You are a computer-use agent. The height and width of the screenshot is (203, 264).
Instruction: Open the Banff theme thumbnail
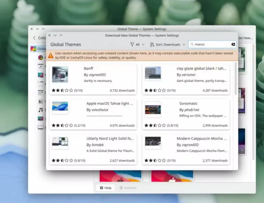[60, 74]
